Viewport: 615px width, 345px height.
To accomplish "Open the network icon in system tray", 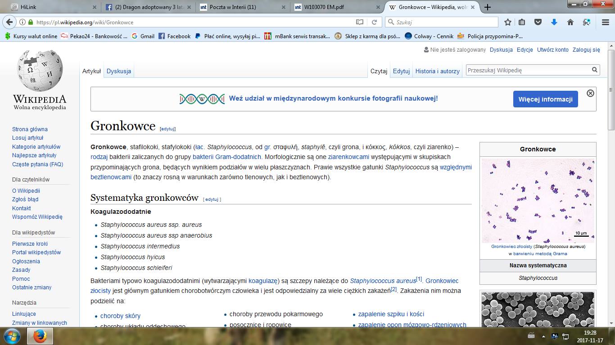I will [566, 336].
